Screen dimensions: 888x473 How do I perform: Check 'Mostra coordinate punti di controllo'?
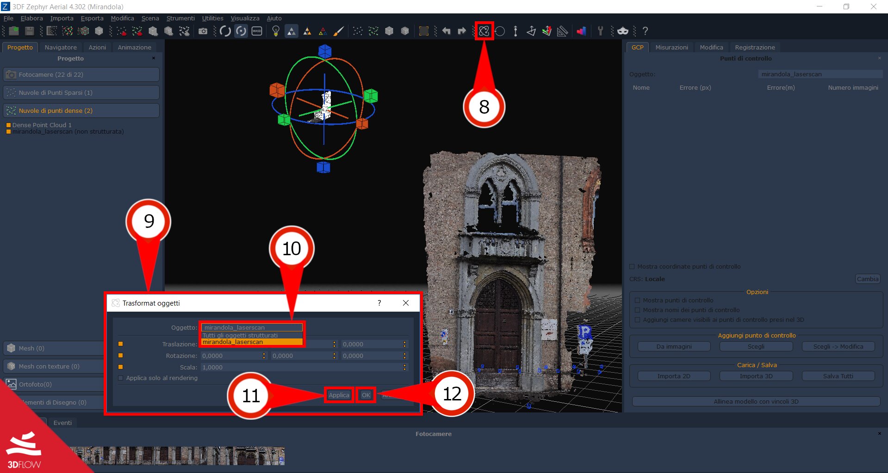pos(632,266)
